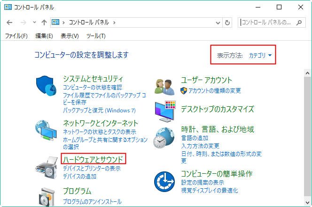Image resolution: width=312 pixels, height=207 pixels.
Task: Click the コントロール パネル breadcrumb in address bar
Action: [x=89, y=22]
